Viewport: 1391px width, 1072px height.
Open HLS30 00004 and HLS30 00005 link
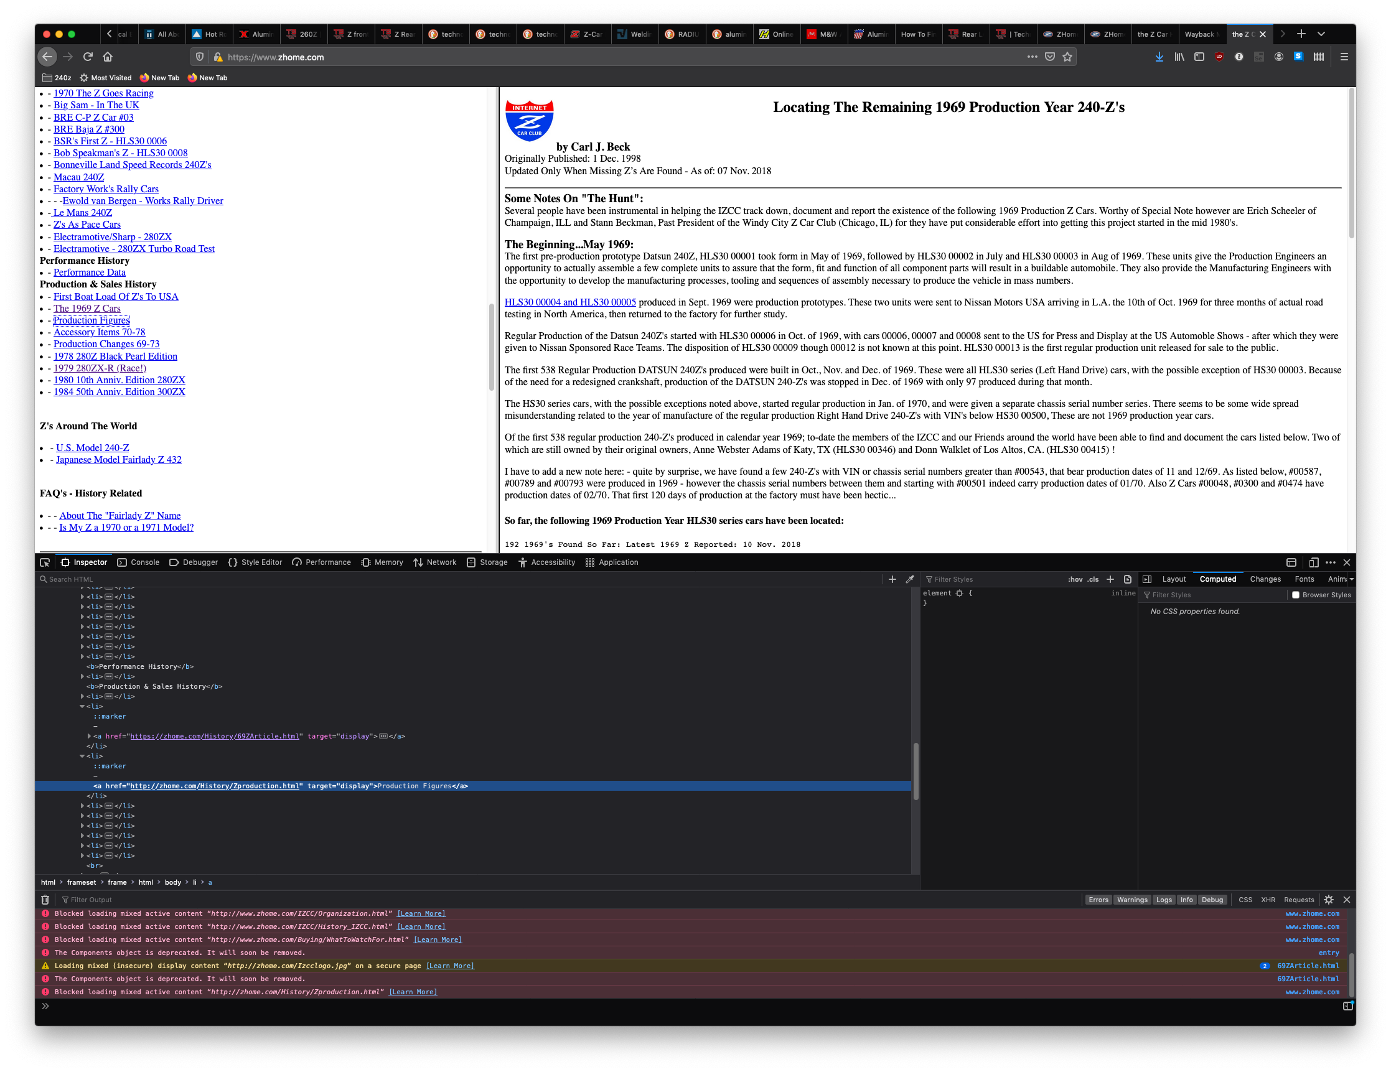click(x=570, y=302)
